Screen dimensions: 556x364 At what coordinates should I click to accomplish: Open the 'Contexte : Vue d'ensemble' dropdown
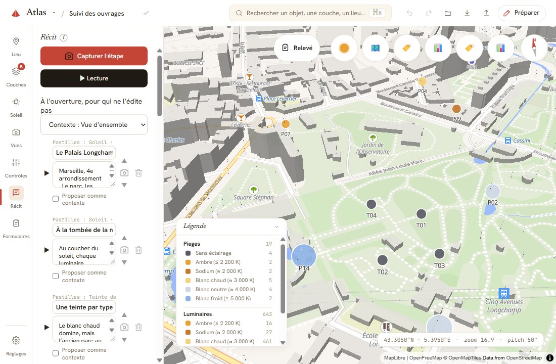click(94, 124)
